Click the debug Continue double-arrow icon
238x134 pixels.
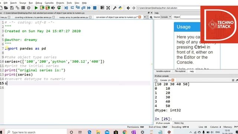click(89, 8)
